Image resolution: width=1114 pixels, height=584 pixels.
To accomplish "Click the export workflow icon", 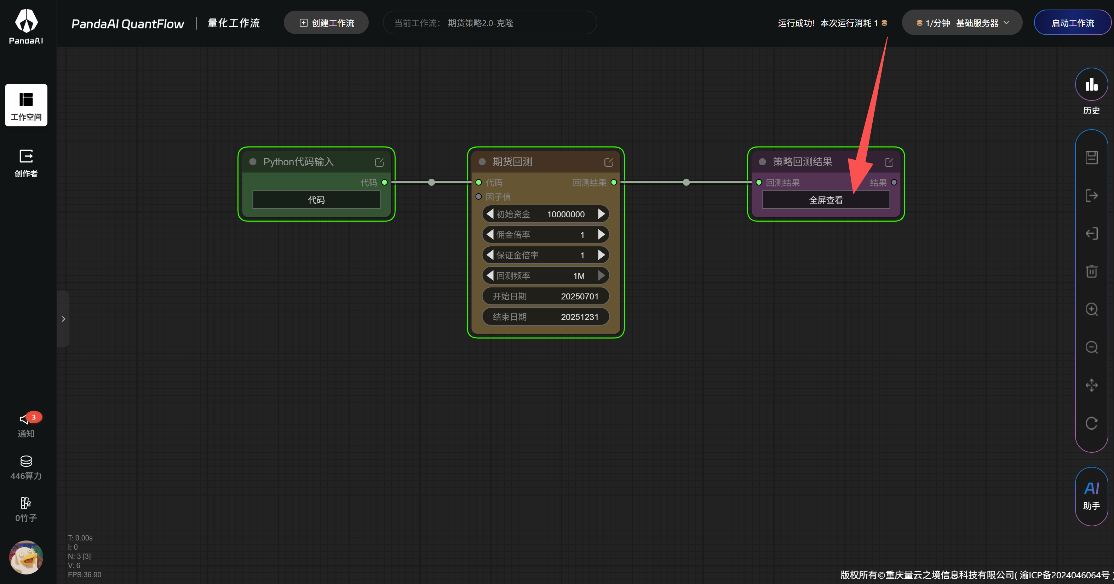I will pos(1091,195).
